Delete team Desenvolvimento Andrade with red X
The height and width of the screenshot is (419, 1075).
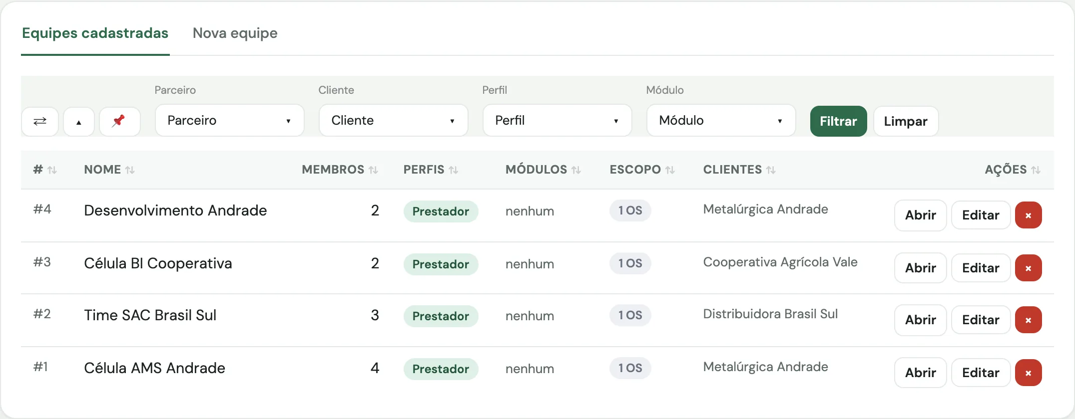(x=1028, y=215)
